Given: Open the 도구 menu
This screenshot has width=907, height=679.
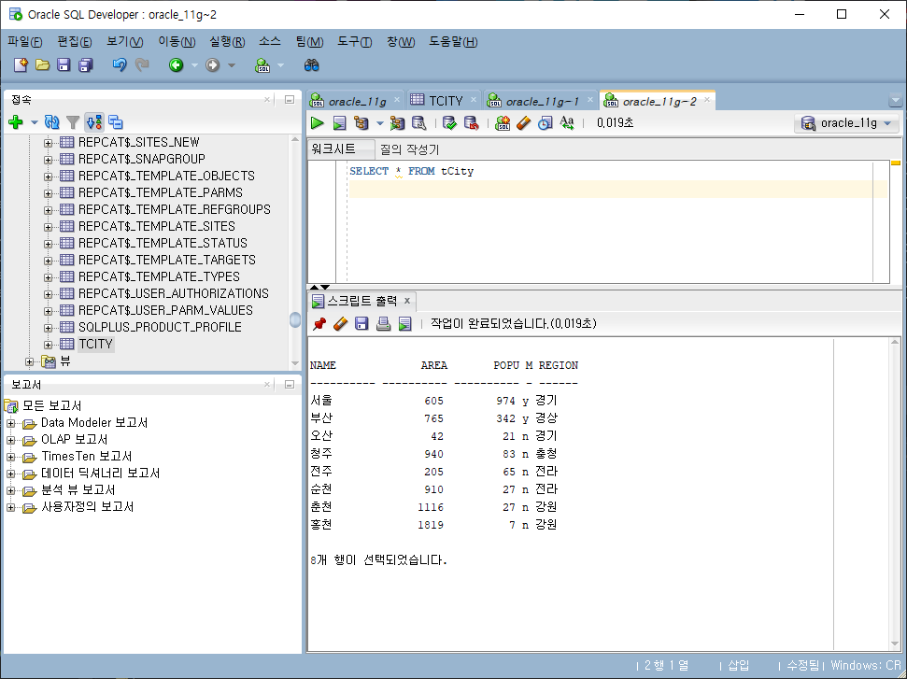Looking at the screenshot, I should pyautogui.click(x=355, y=42).
